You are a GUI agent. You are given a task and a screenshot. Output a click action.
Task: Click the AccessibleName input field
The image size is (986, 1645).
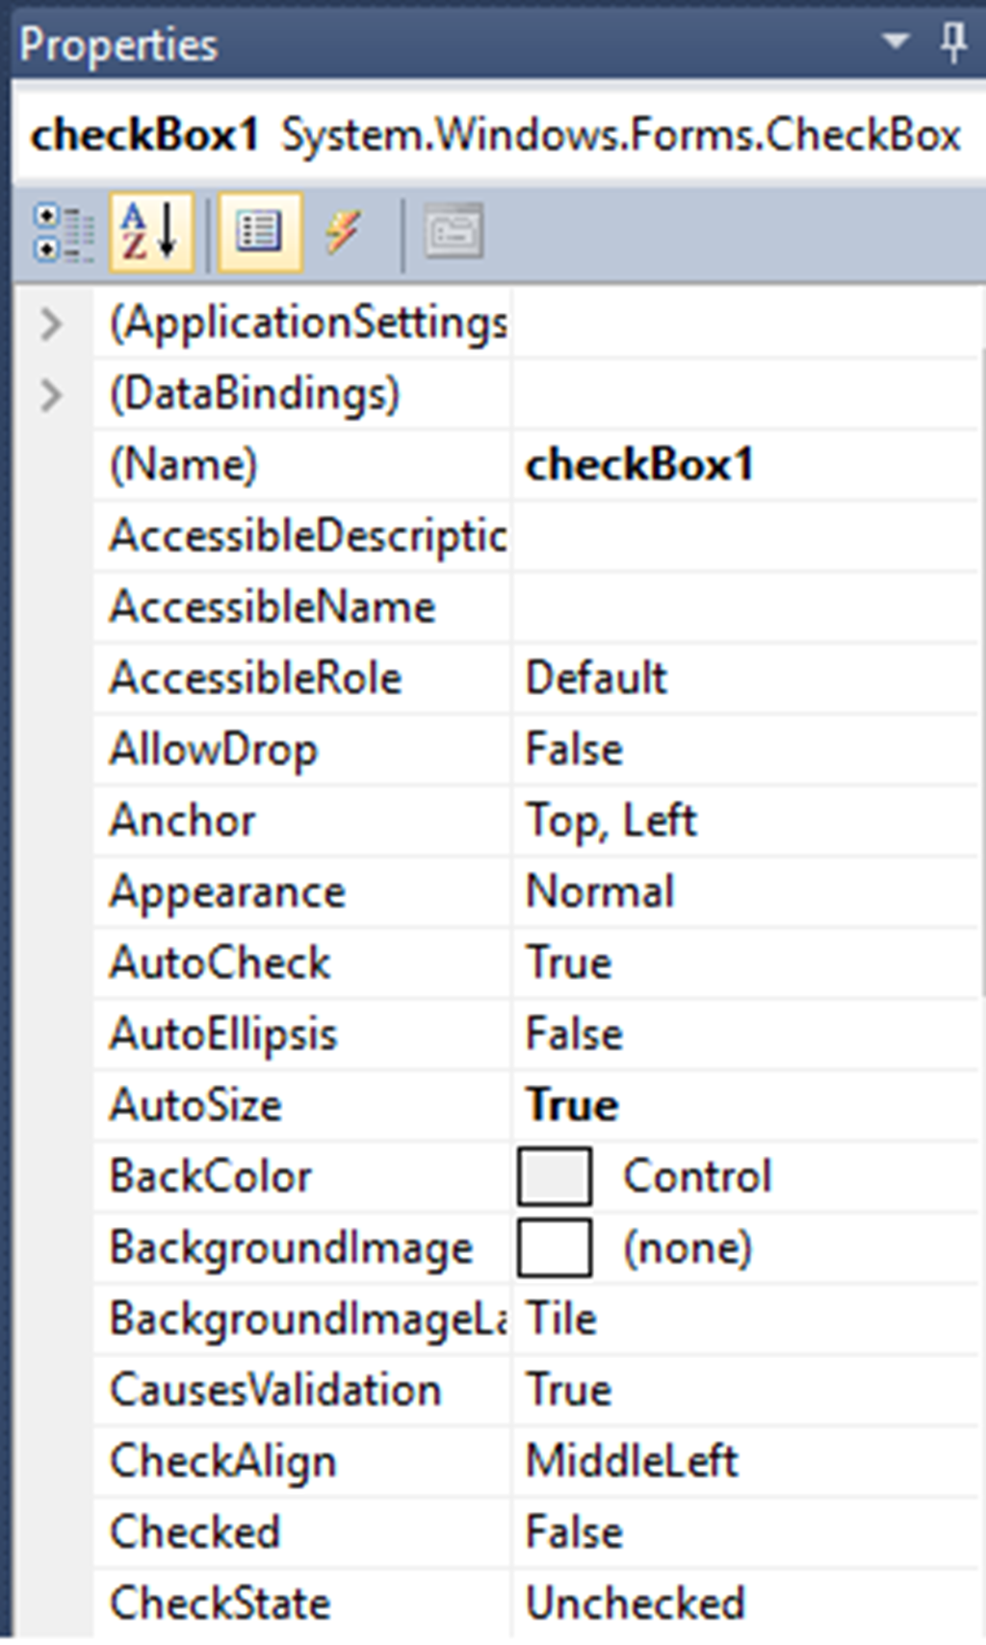point(741,606)
